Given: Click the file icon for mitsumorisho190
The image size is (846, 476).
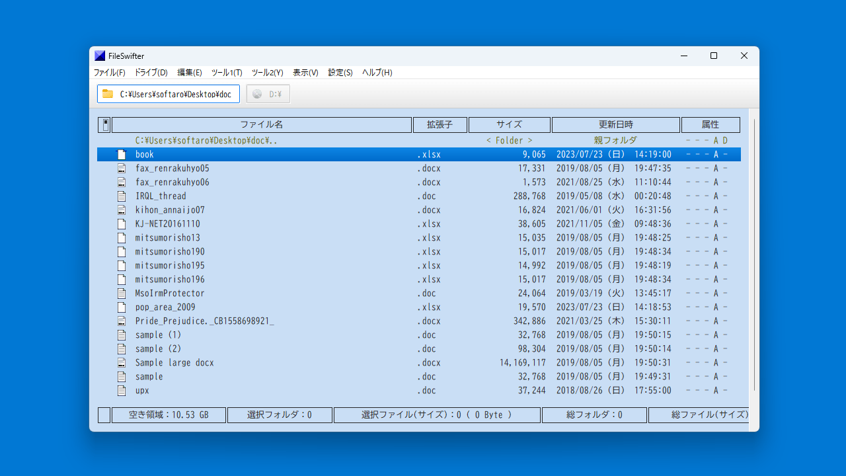Looking at the screenshot, I should pos(121,251).
